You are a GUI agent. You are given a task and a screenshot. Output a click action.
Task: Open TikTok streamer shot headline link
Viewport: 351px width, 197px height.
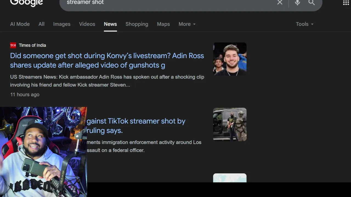pos(136,126)
